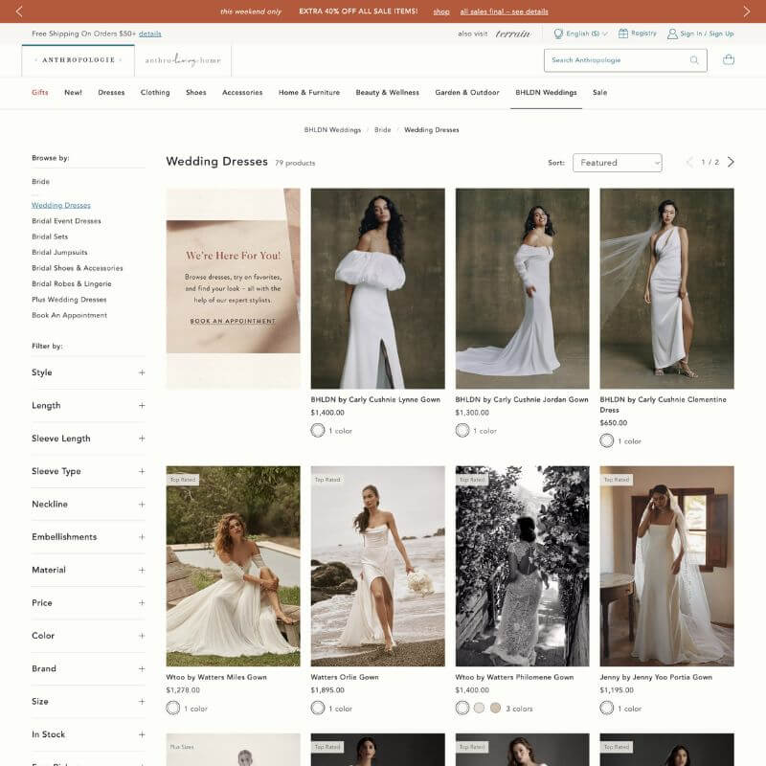Open the Registry gift icon
Image resolution: width=766 pixels, height=766 pixels.
click(x=623, y=34)
